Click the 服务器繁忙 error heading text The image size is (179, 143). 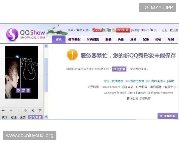[x=128, y=56]
